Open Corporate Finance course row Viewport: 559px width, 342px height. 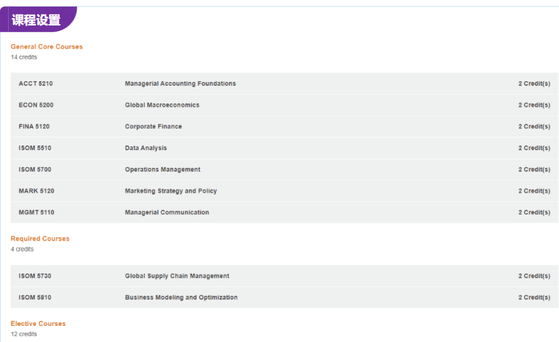point(153,127)
